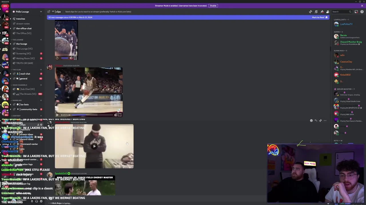The image size is (366, 205).
Task: Open the Inbox icon in header
Action: point(356,12)
